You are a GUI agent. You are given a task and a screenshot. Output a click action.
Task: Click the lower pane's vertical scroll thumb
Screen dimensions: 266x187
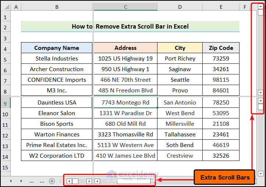(x=260, y=107)
